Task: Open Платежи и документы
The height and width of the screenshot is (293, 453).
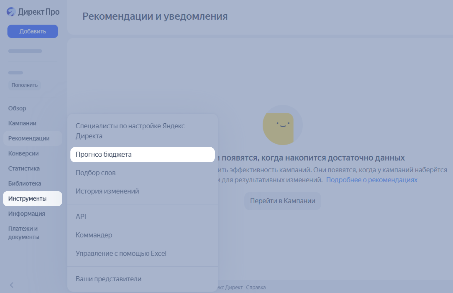Action: [23, 233]
